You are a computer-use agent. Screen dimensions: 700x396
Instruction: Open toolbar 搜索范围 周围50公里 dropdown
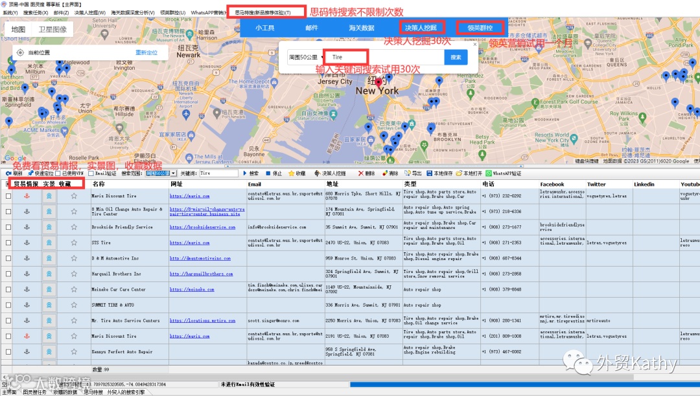[161, 173]
